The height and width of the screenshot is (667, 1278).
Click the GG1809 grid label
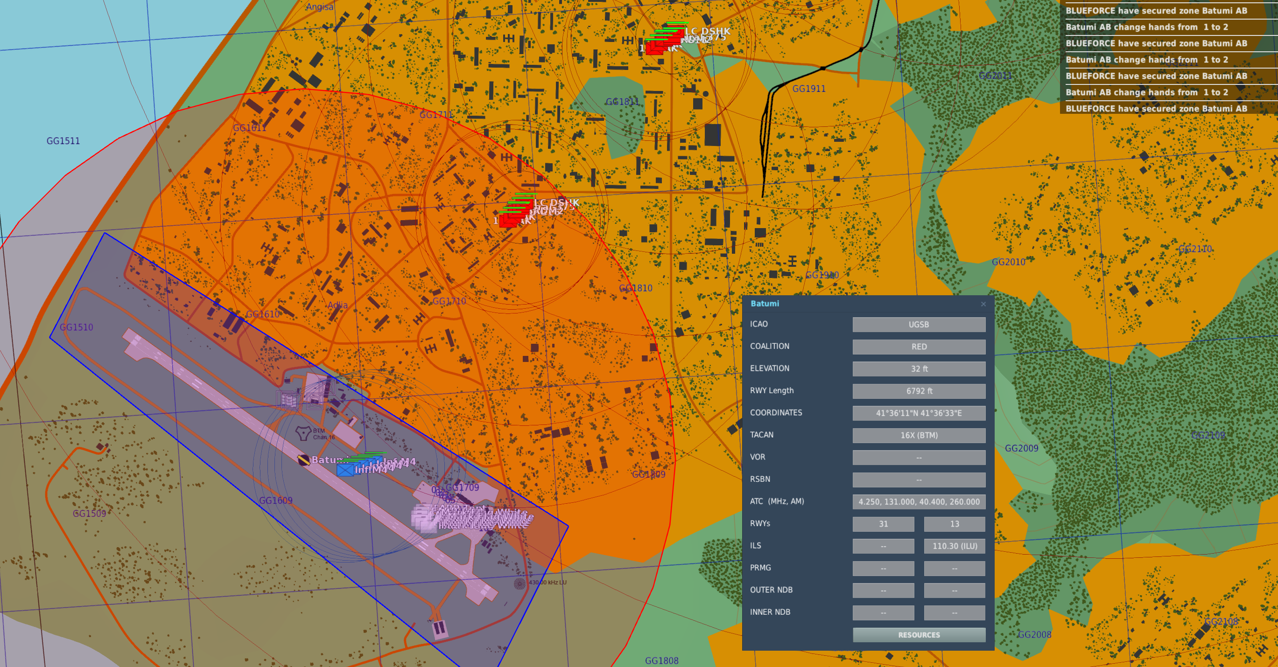point(648,474)
